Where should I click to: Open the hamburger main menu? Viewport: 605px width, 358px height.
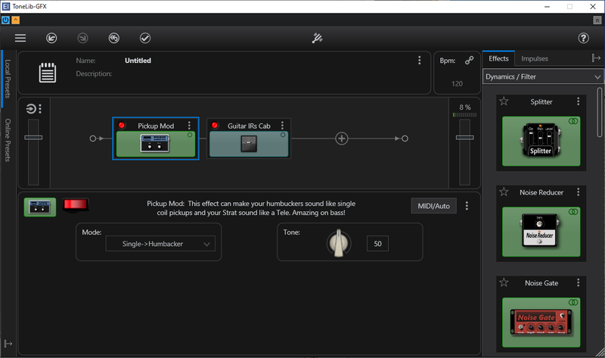[20, 38]
